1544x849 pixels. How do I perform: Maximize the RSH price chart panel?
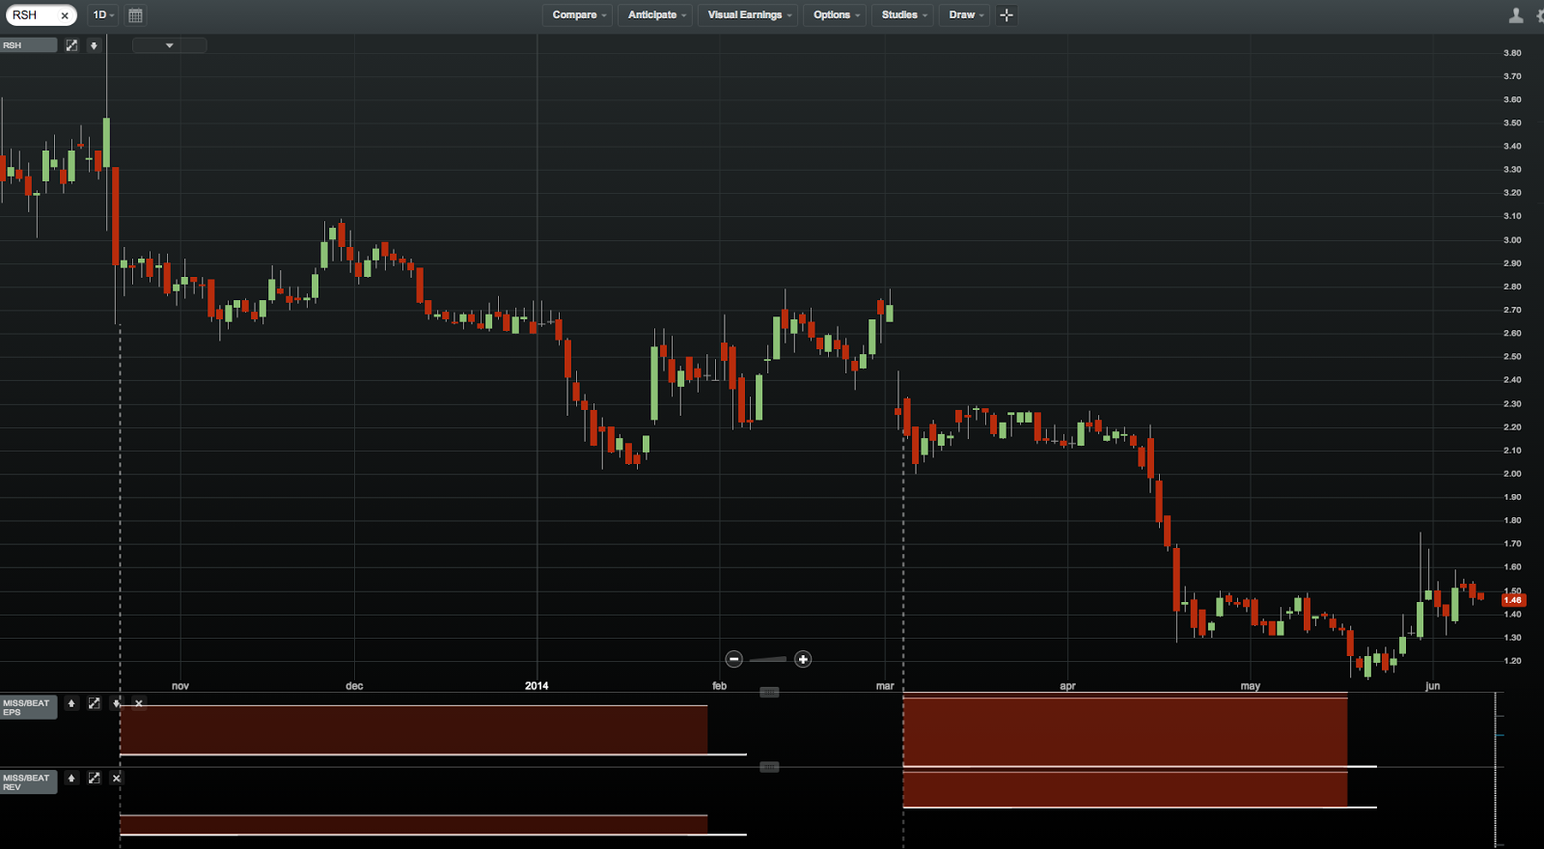(71, 45)
